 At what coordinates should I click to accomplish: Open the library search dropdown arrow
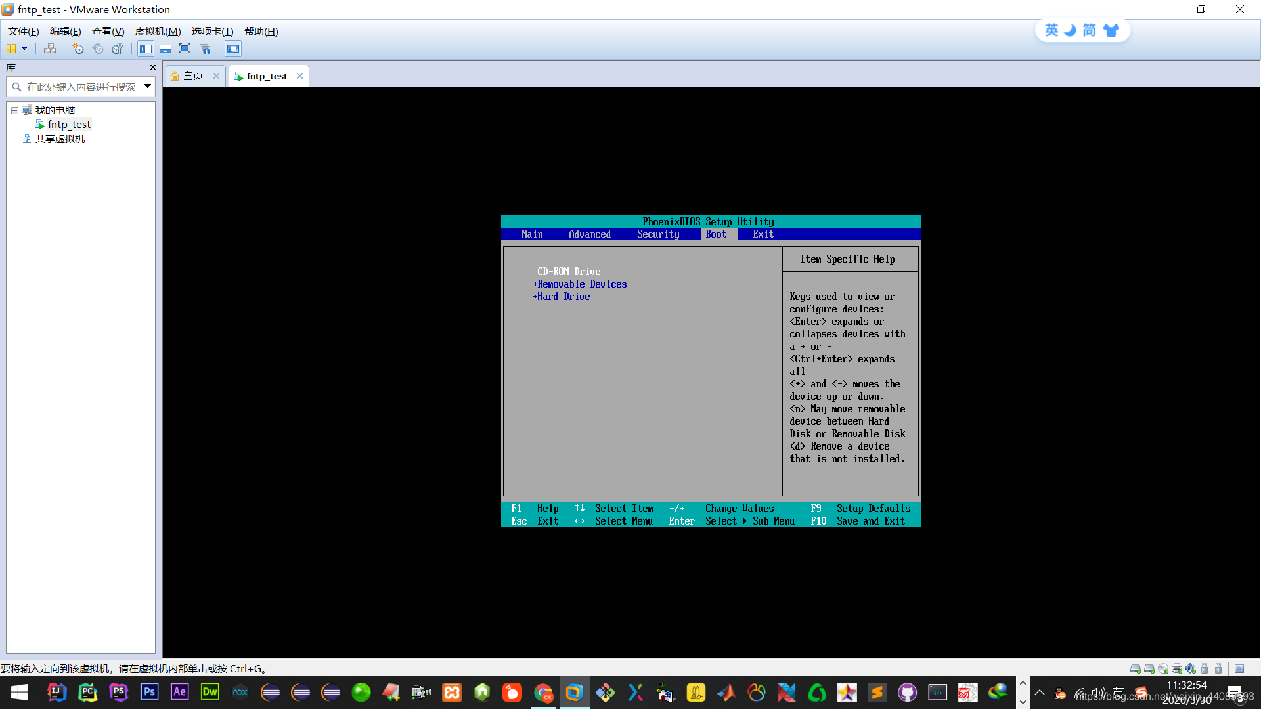click(x=148, y=86)
